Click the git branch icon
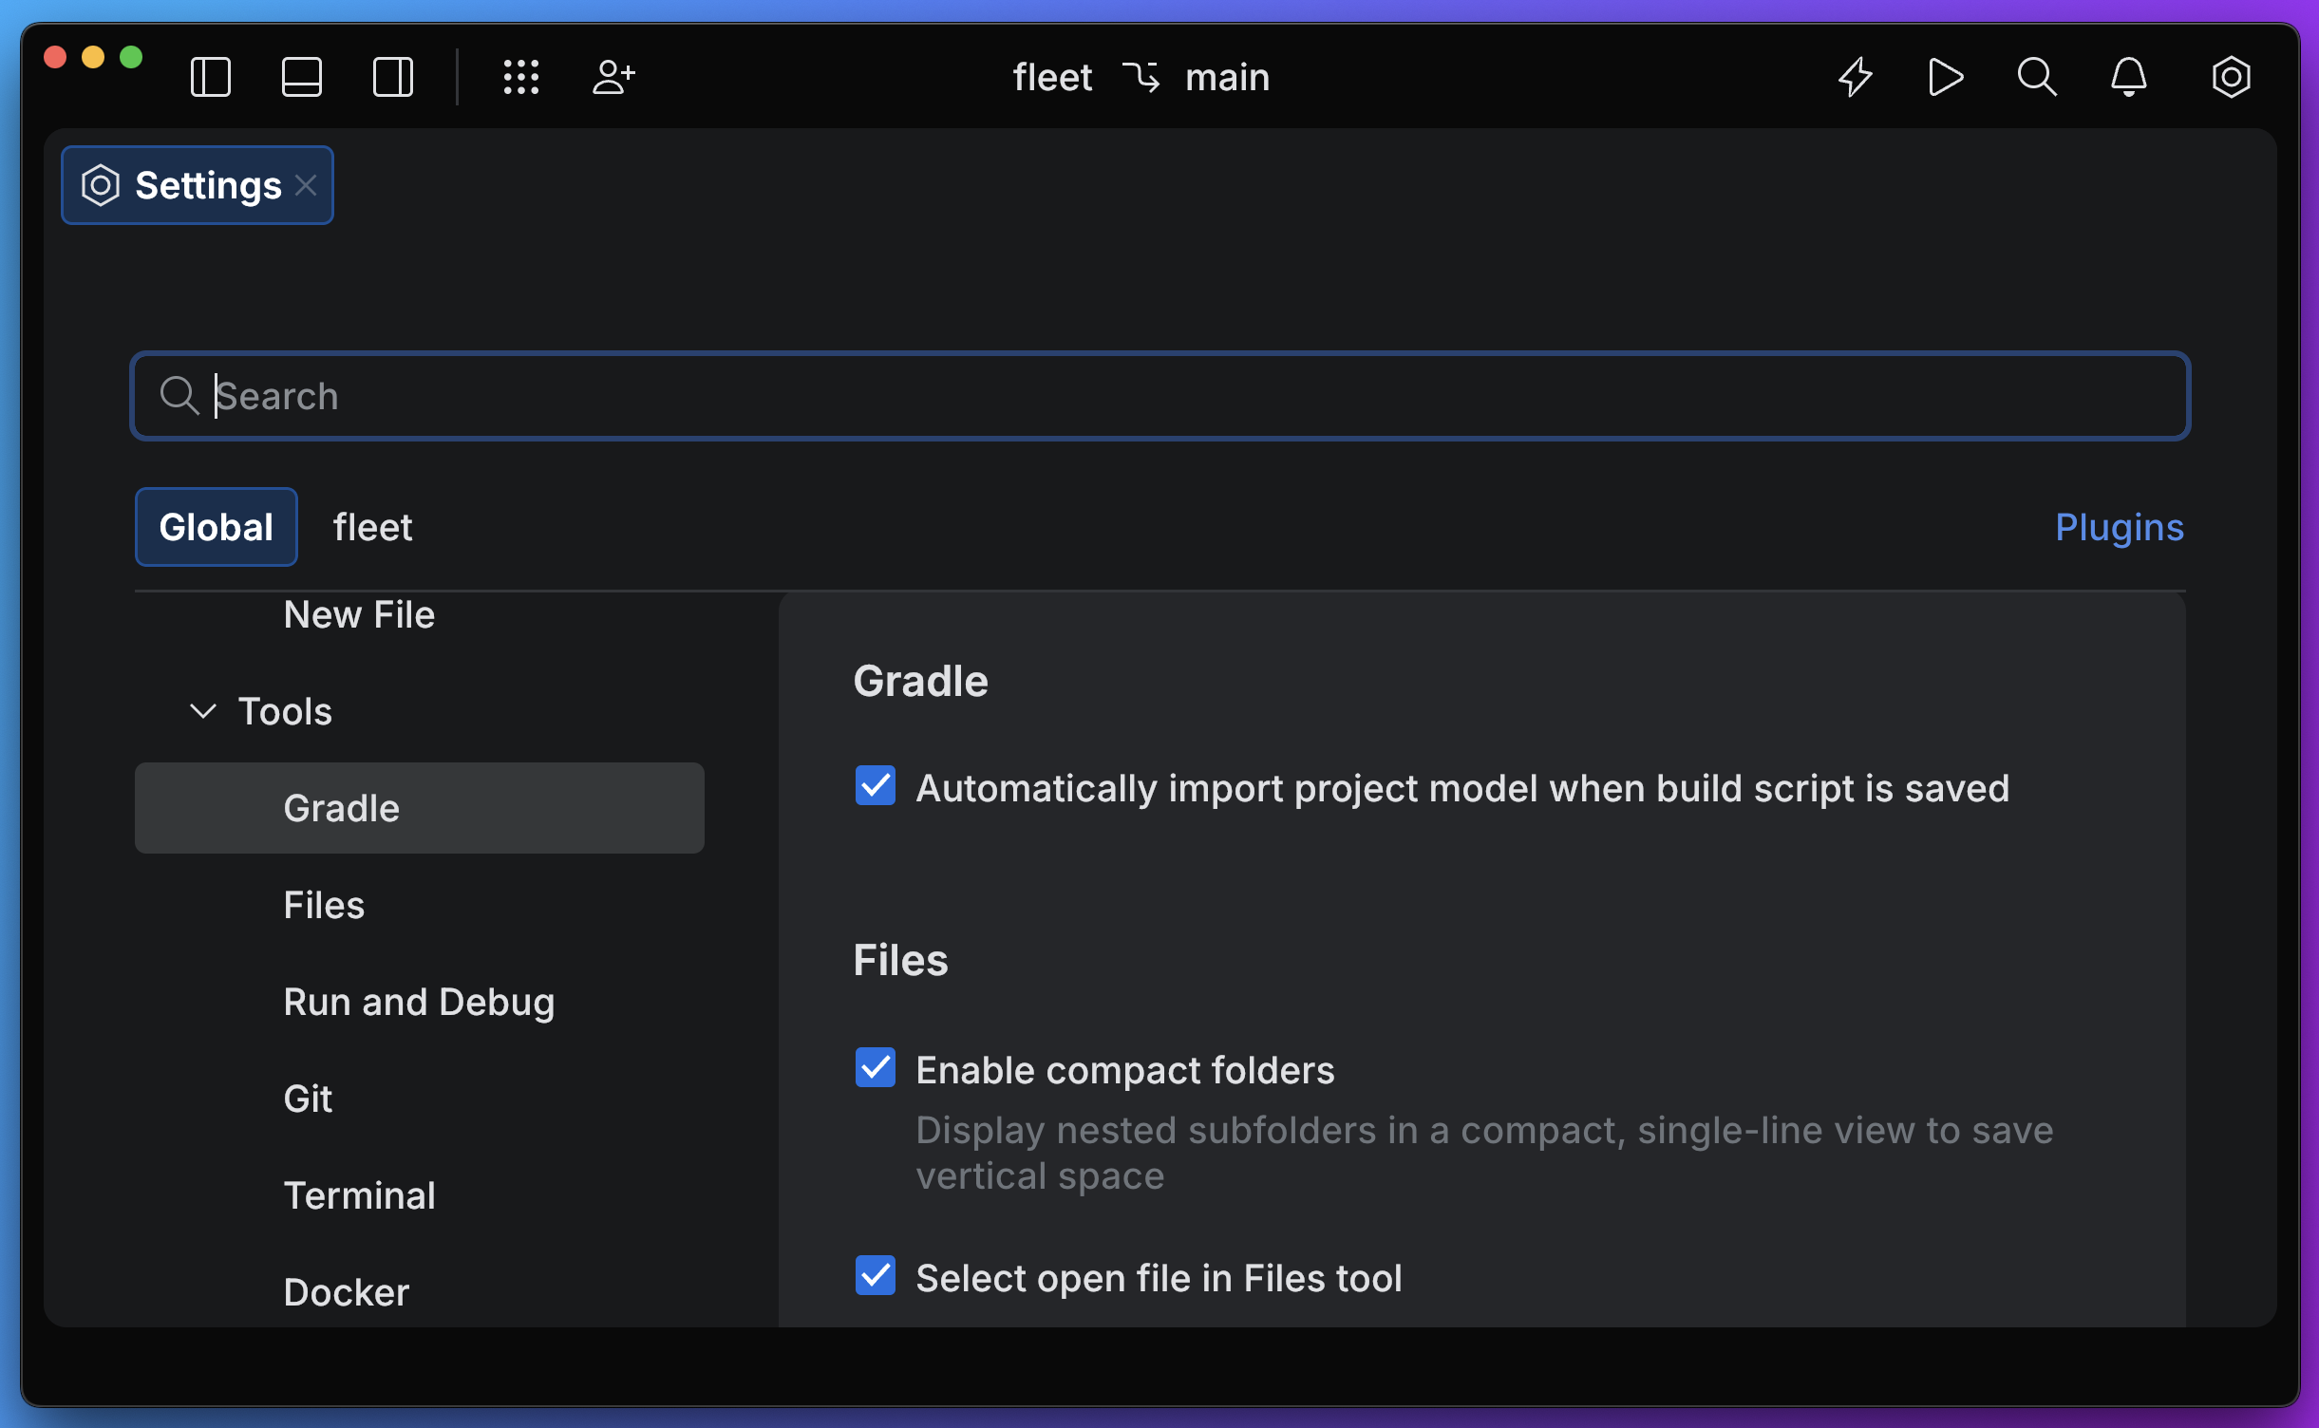This screenshot has height=1428, width=2319. (1141, 77)
